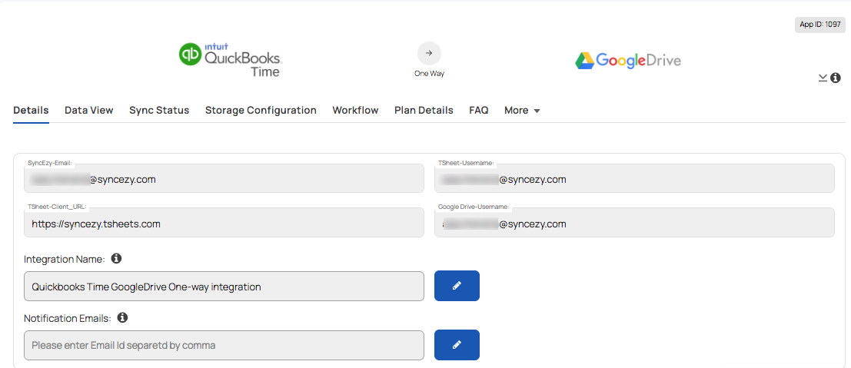This screenshot has width=851, height=368.
Task: Select the Workflow tab
Action: click(355, 110)
